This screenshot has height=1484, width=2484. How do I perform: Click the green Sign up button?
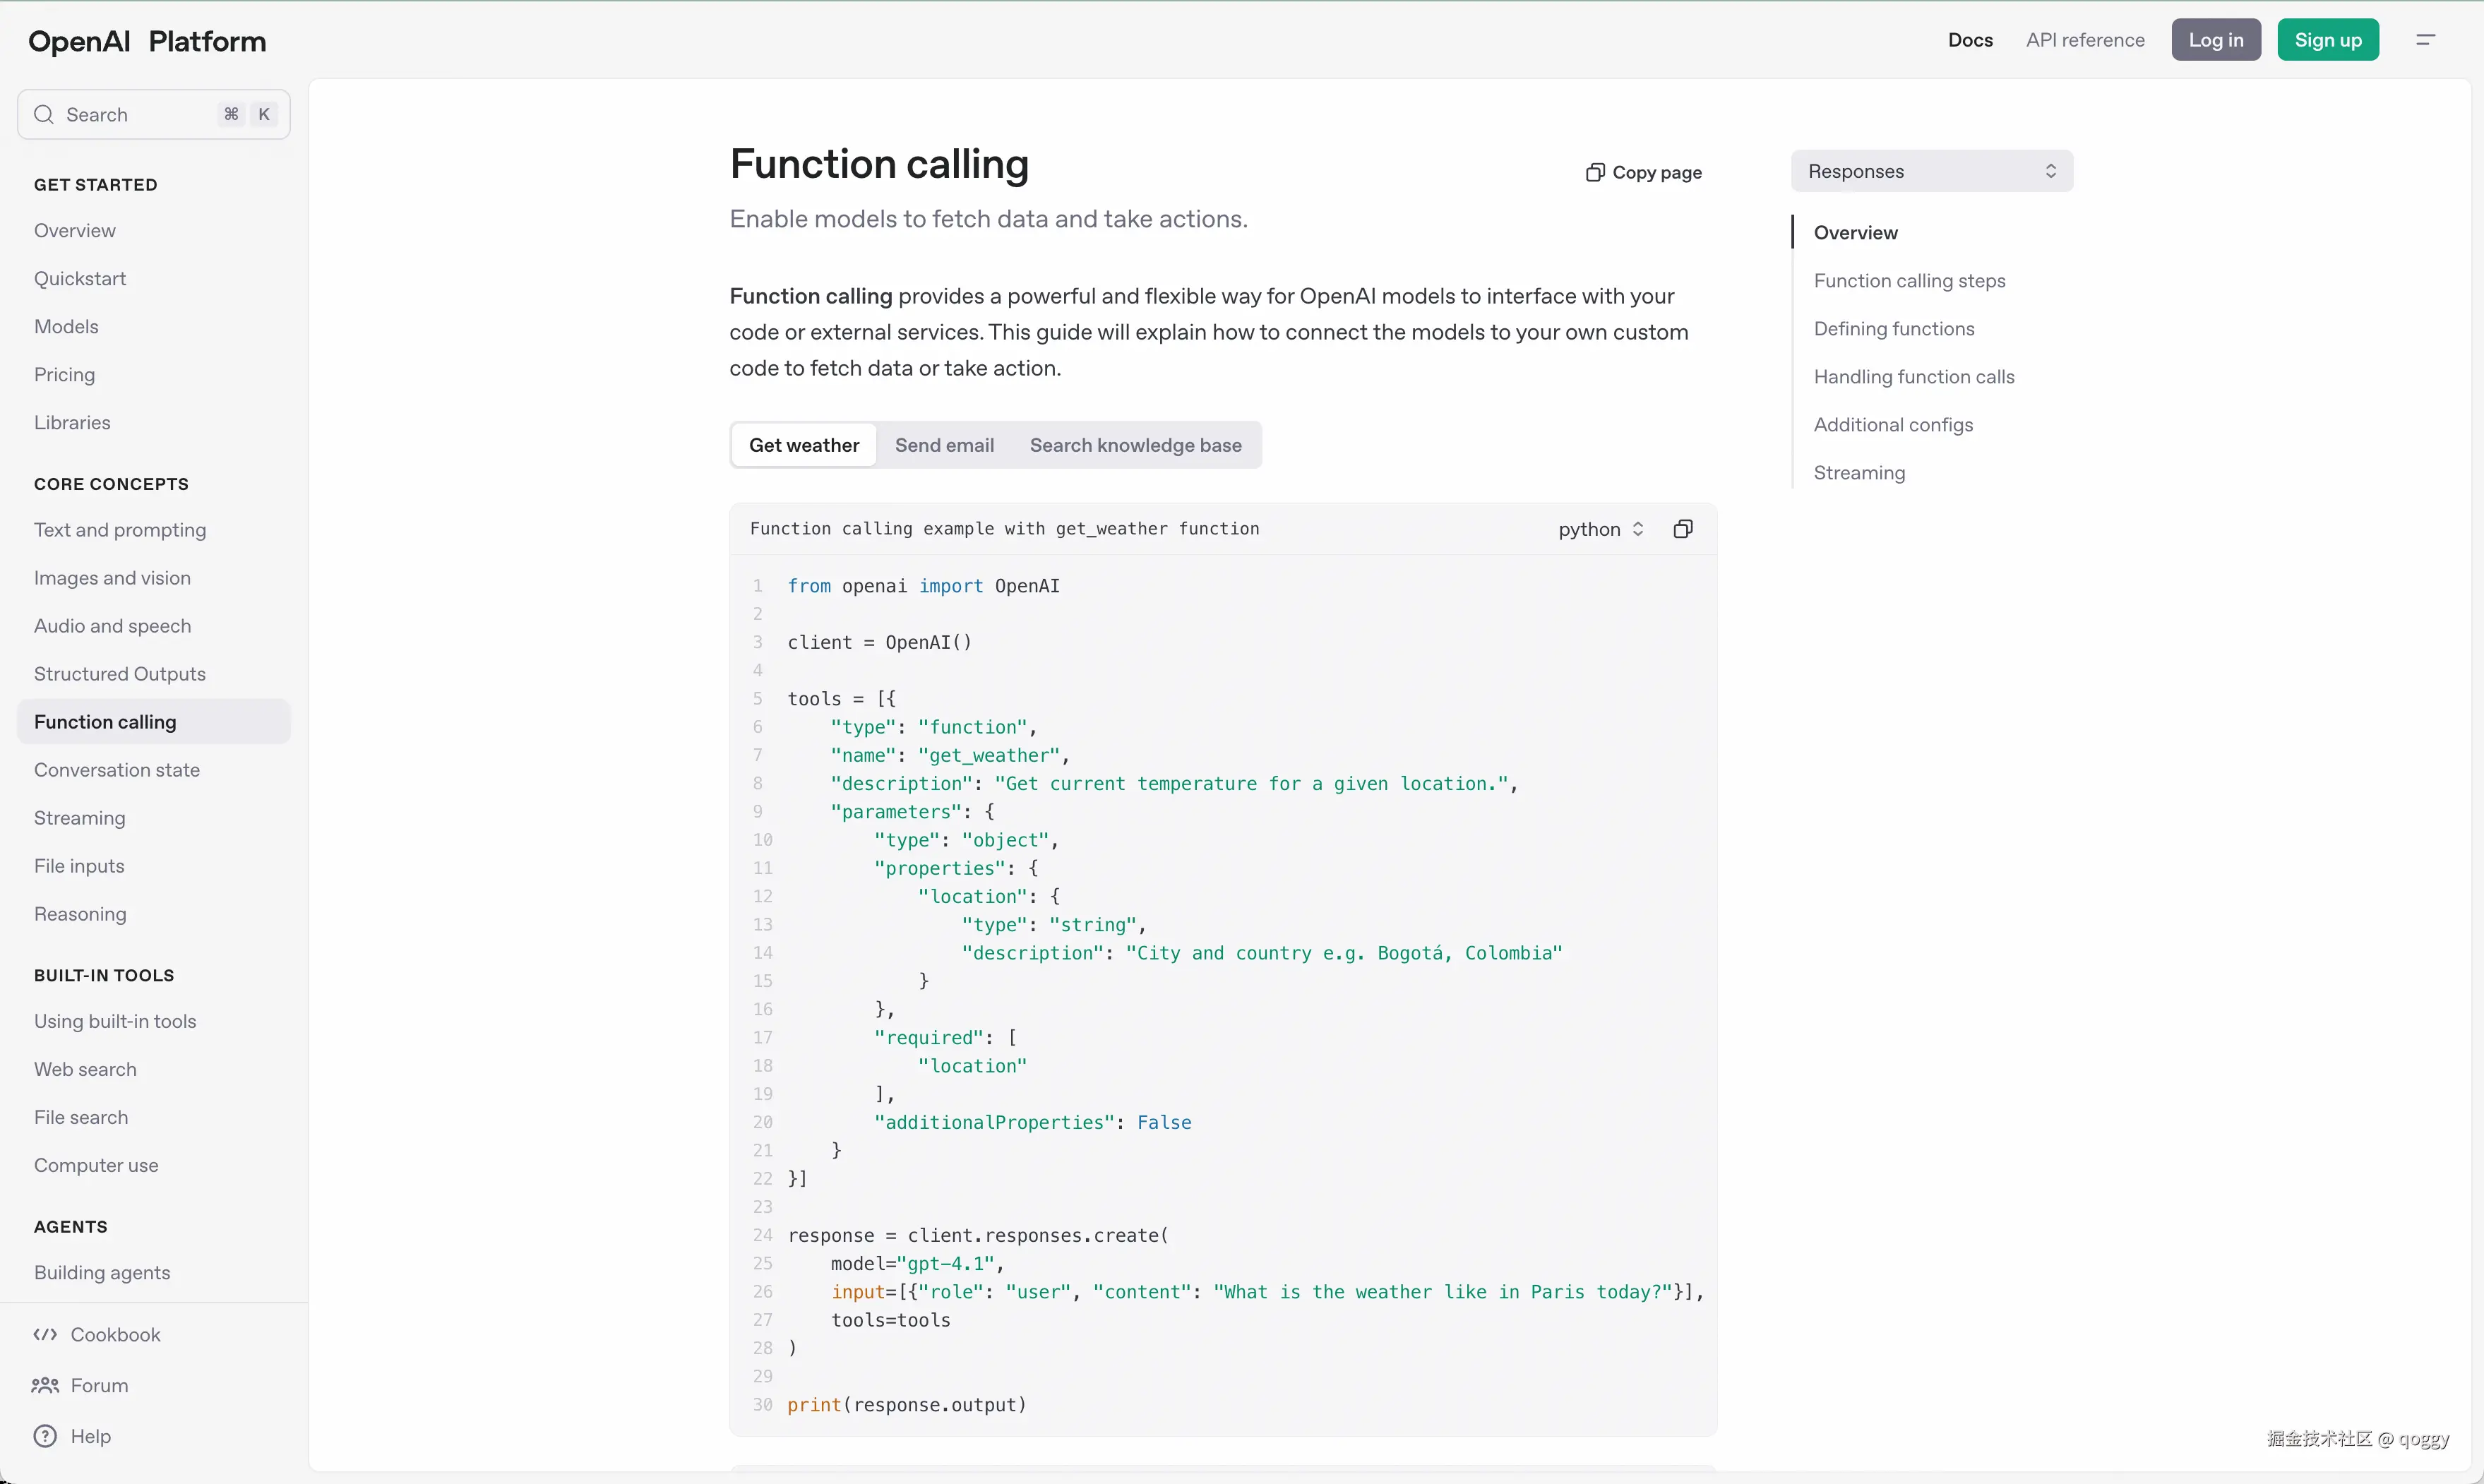pos(2328,40)
